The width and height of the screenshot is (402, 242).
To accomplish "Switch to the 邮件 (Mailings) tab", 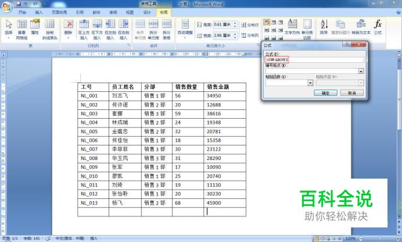I will [96, 12].
